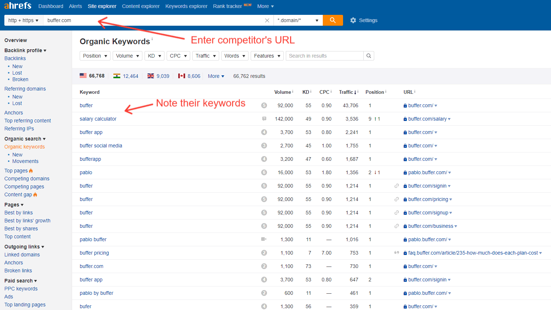Clear the buffer.com URL field
Screen dimensions: 551x310
pyautogui.click(x=267, y=20)
